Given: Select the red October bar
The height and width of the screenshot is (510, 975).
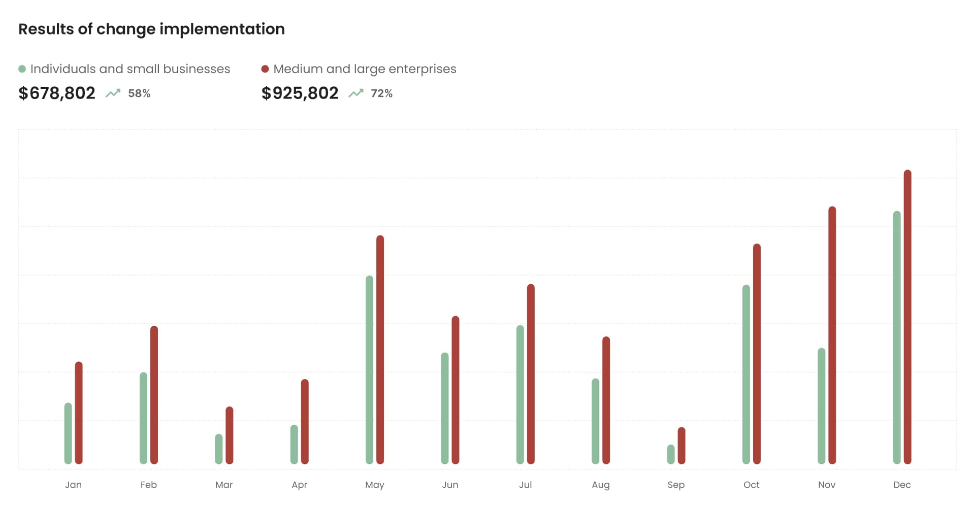Looking at the screenshot, I should pos(757,354).
